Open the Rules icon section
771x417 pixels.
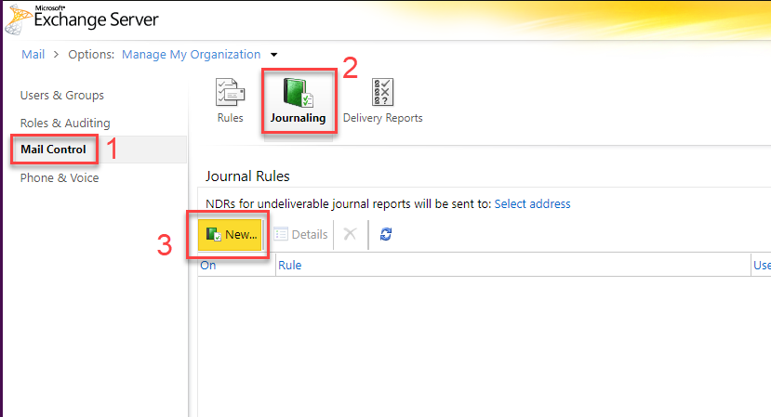tap(230, 100)
